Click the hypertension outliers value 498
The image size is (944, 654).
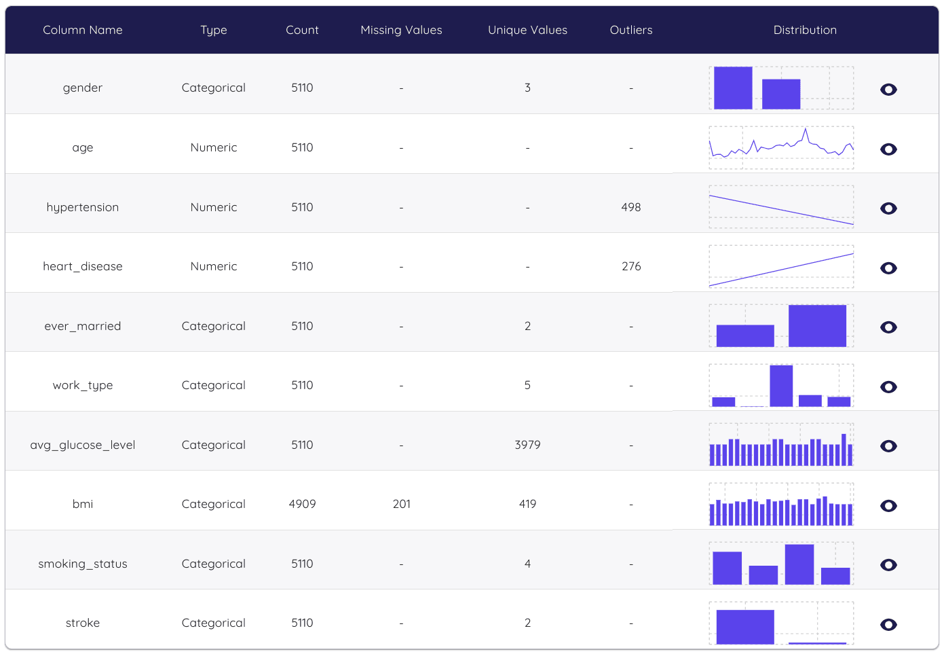point(631,207)
